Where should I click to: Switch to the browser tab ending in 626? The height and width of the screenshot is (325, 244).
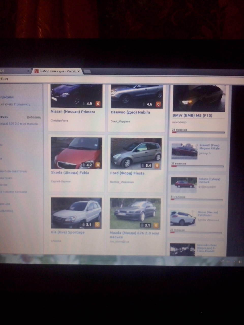15,71
